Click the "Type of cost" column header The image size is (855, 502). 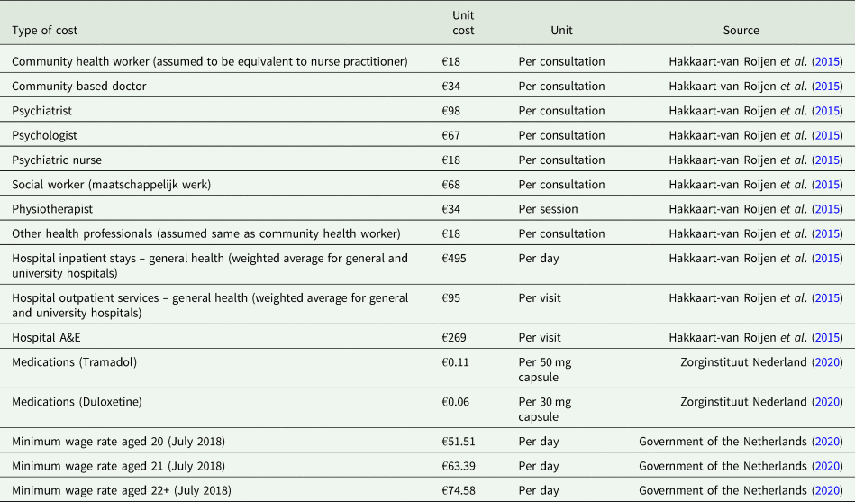(45, 31)
